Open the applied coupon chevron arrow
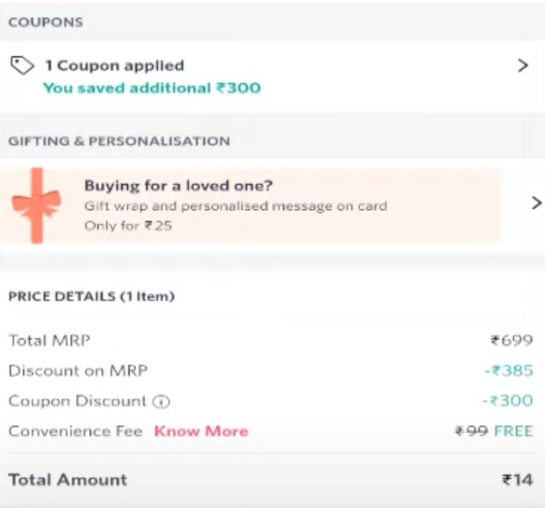The image size is (545, 508). [x=523, y=65]
